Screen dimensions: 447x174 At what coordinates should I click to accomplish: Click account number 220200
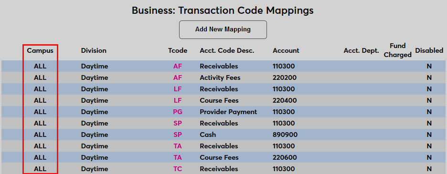285,78
